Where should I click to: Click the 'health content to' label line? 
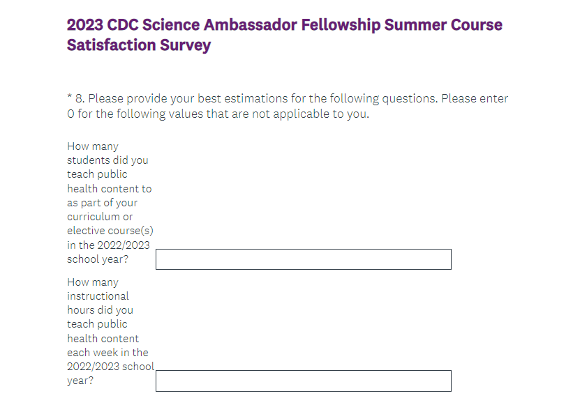pos(109,189)
